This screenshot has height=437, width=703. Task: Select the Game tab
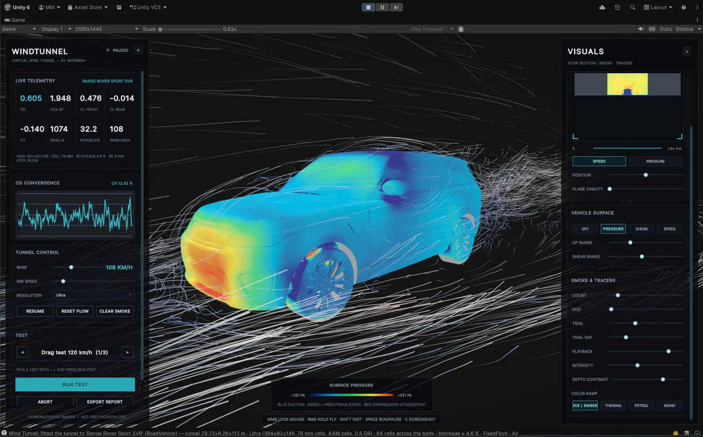[14, 20]
